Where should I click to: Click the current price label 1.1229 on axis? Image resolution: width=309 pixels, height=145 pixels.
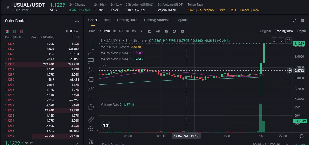pos(299,44)
